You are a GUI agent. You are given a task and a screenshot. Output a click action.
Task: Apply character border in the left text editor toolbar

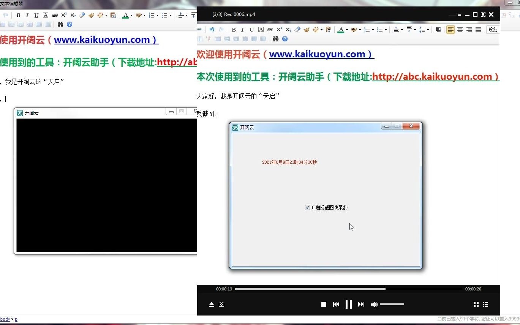[46, 16]
